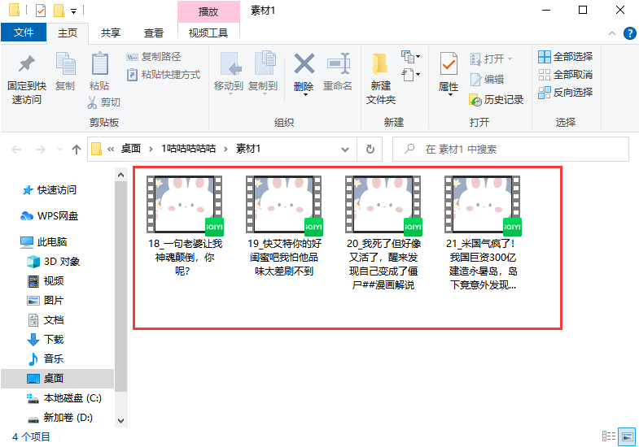Click the Delete X icon
Viewport: 639px width, 447px height.
(304, 64)
